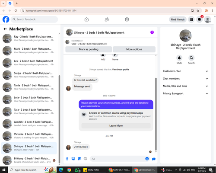Click the conversation list scrollbar
This screenshot has width=216, height=173.
pyautogui.click(x=59, y=119)
